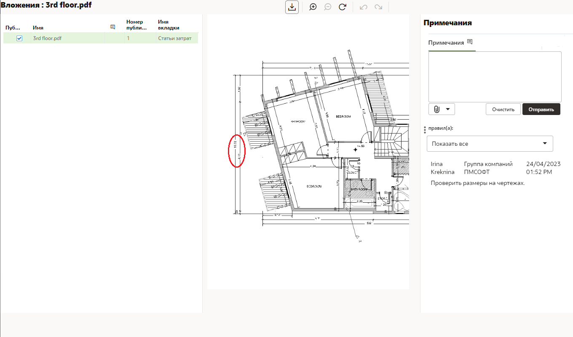Sort by the Имя column header
This screenshot has height=337, width=573.
(x=38, y=28)
